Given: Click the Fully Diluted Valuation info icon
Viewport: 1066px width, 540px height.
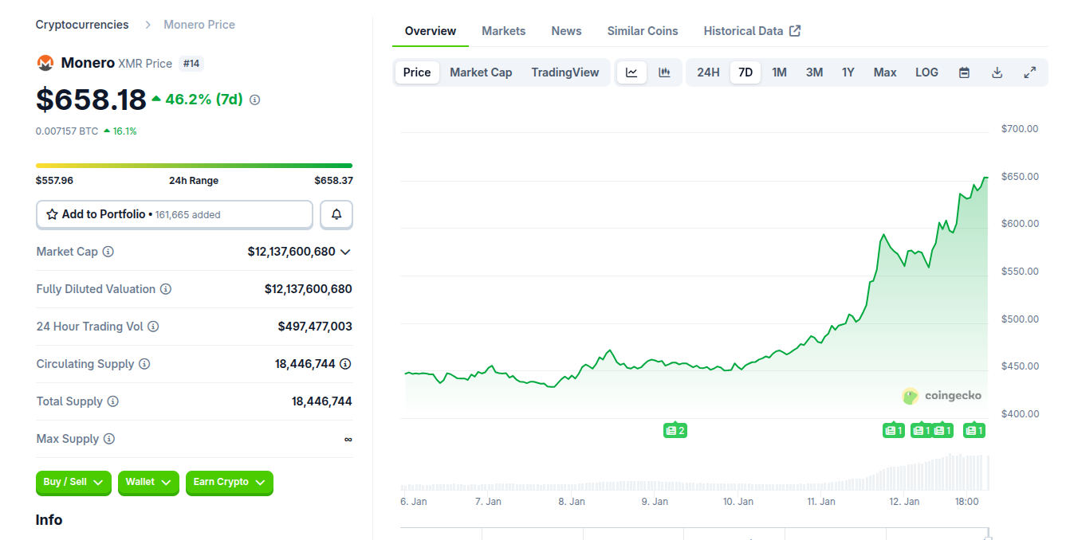Looking at the screenshot, I should [166, 289].
